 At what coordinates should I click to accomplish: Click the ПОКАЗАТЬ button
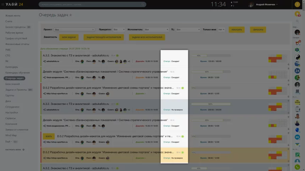pyautogui.click(x=237, y=30)
